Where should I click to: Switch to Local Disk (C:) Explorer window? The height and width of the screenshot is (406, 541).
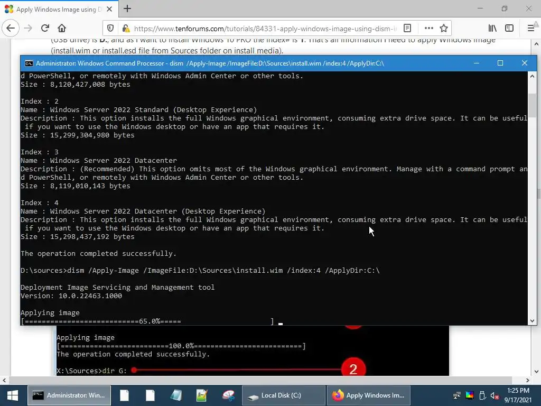click(x=284, y=395)
